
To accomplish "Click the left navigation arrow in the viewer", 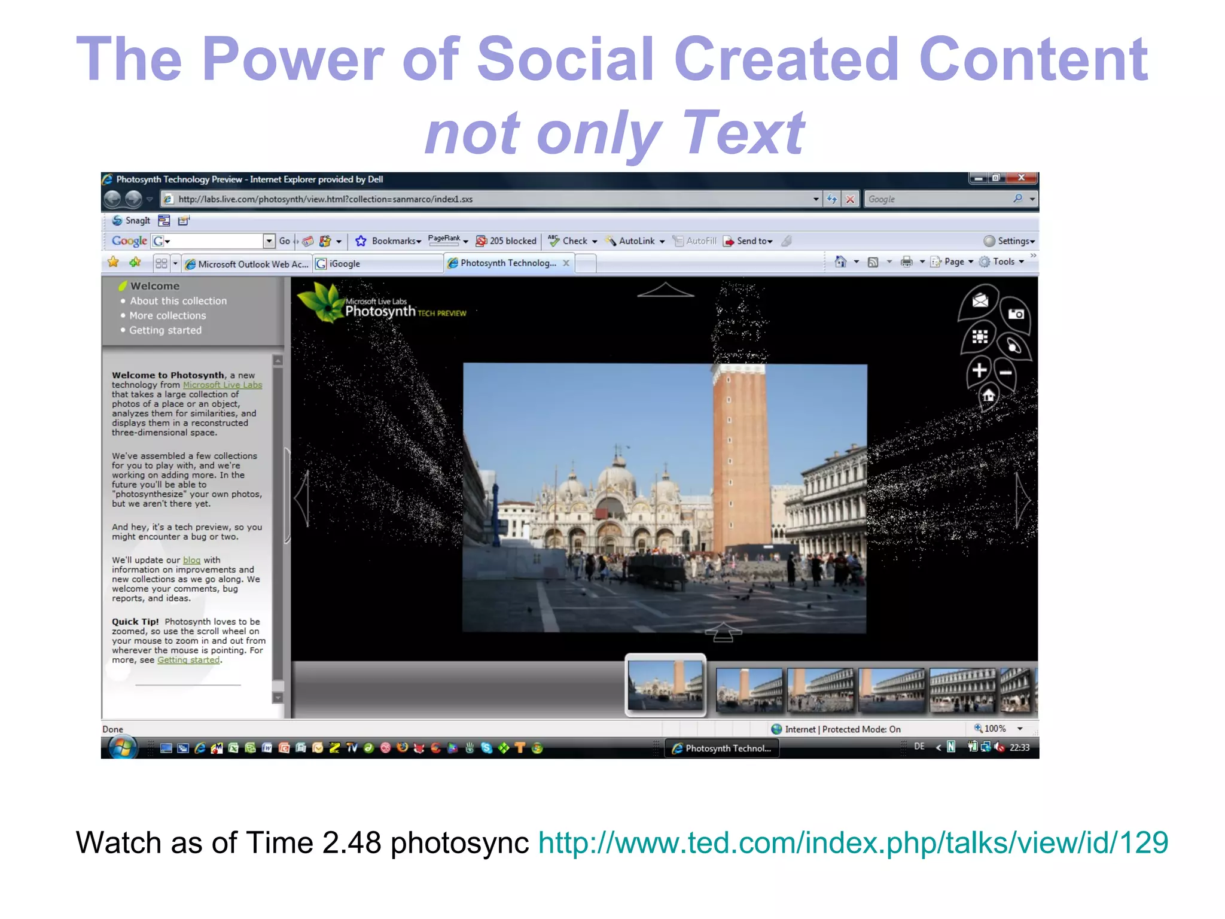I will click(302, 498).
